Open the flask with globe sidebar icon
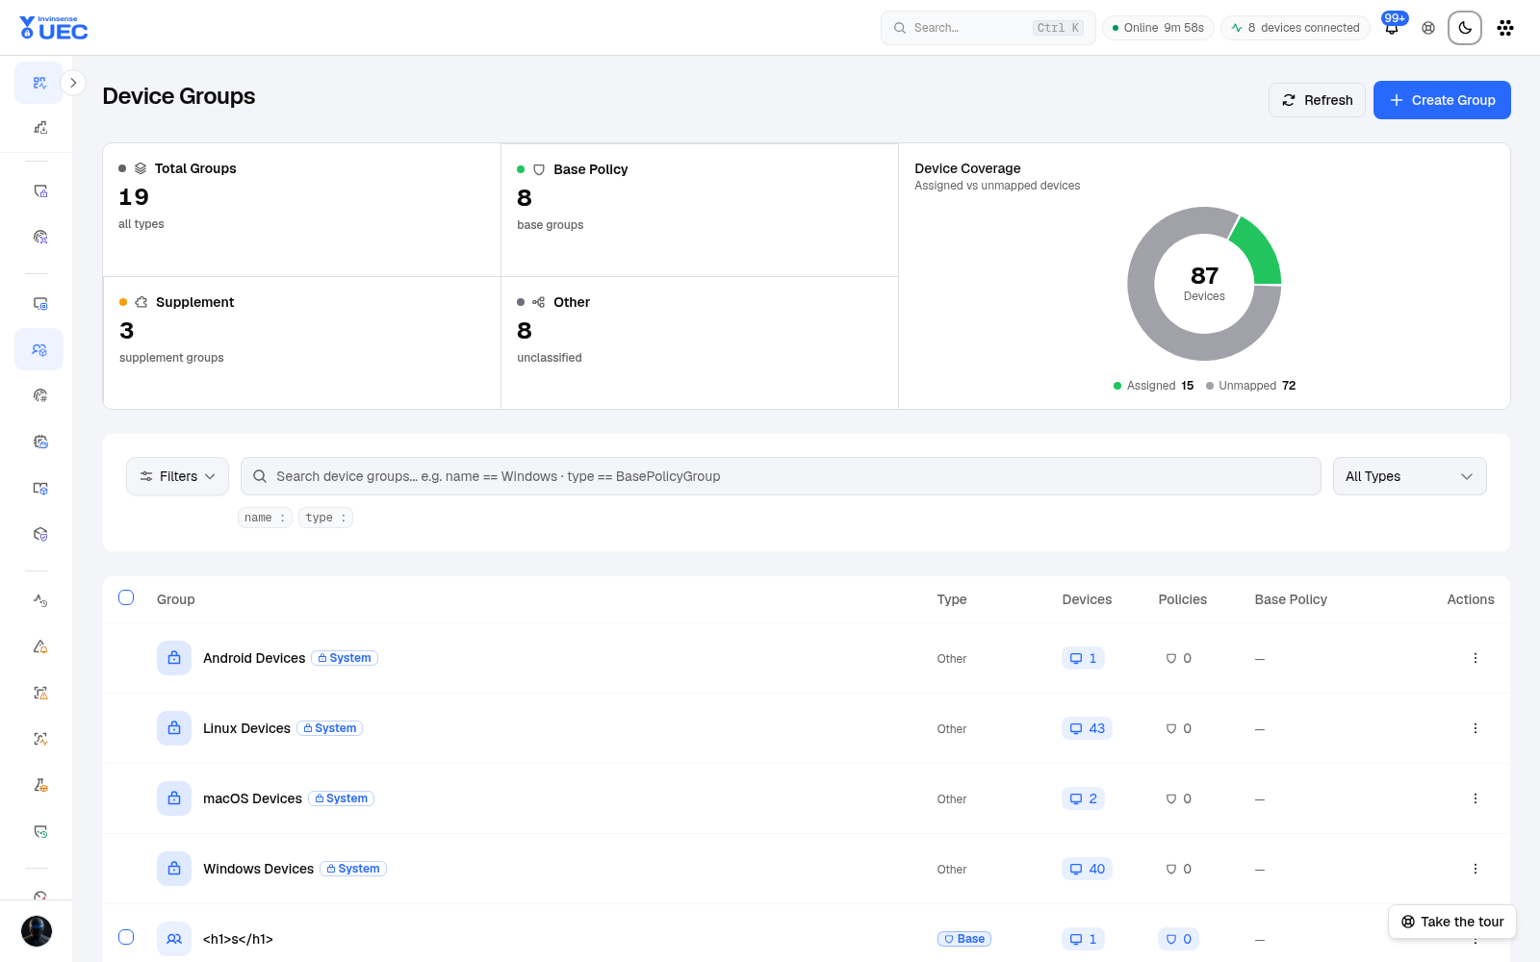The image size is (1540, 962). [x=39, y=785]
